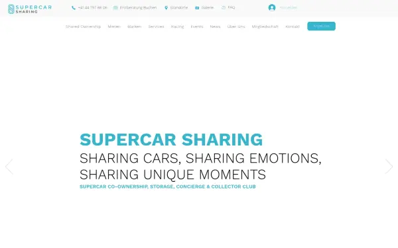Click the user avatar icon
Screen dimensions: 398x248
click(x=272, y=7)
